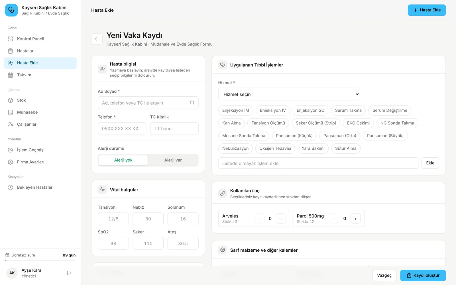Viewport: 456px width, 285px height.
Task: Select the Alerji yok option
Action: pyautogui.click(x=123, y=160)
